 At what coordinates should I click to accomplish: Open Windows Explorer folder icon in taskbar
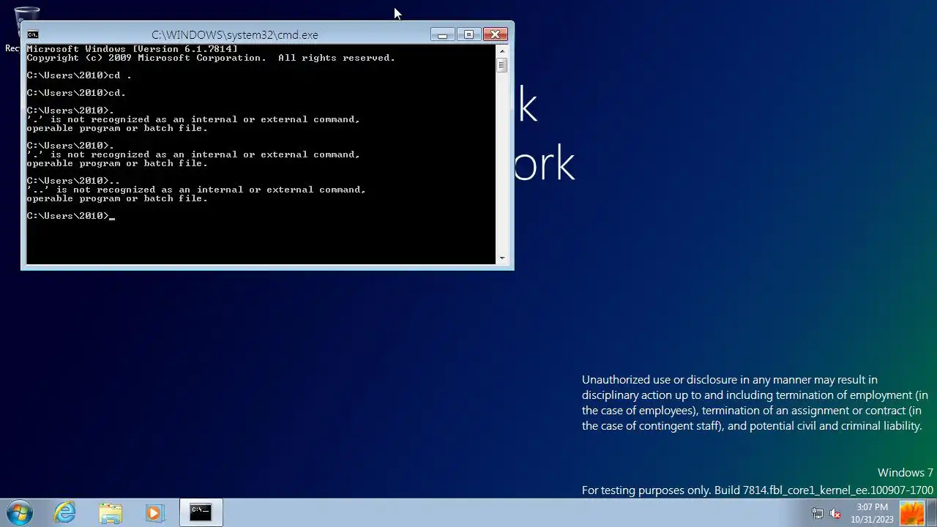pos(111,512)
